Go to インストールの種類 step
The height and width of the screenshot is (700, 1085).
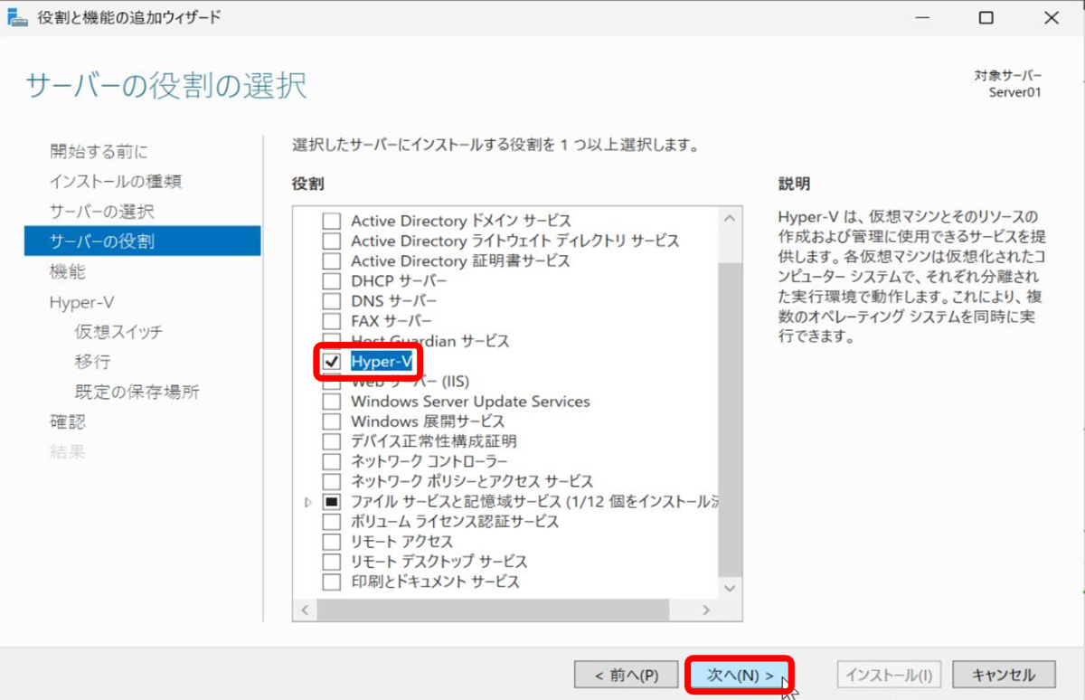(x=116, y=181)
